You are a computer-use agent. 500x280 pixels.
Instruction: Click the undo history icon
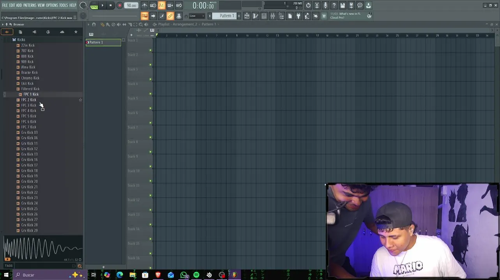[x=308, y=5]
